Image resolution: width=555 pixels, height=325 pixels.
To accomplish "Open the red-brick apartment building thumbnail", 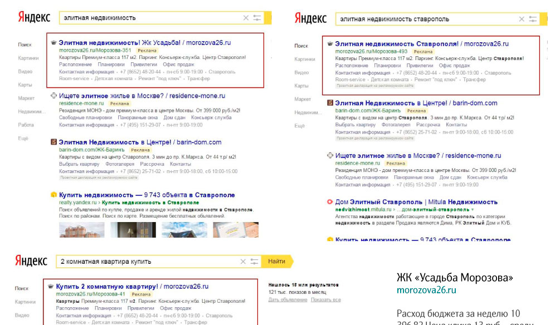I will 82,229.
